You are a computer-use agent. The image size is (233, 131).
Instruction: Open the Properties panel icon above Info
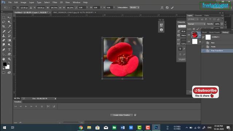[x=161, y=25]
